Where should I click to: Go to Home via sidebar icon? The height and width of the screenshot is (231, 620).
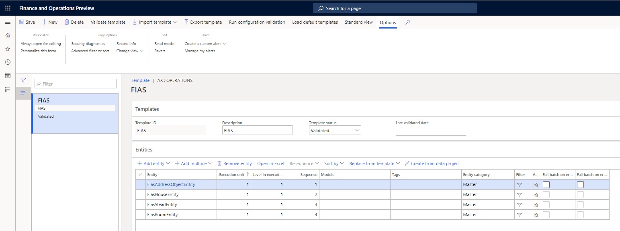pyautogui.click(x=8, y=35)
